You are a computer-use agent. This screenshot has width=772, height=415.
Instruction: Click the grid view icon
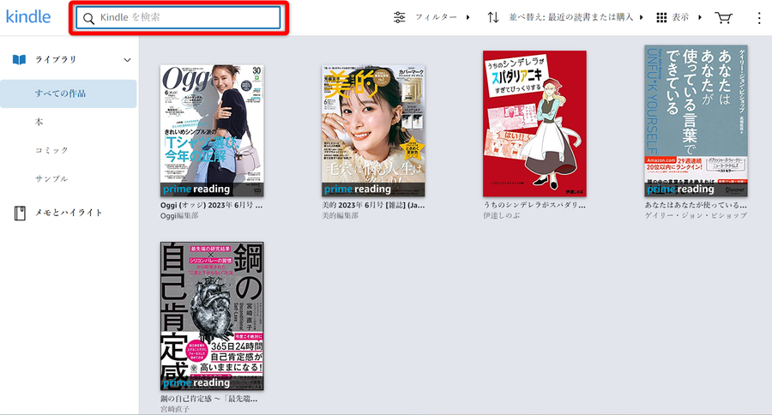point(661,18)
